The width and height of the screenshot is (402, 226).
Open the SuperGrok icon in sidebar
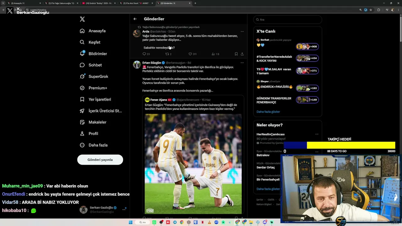[x=82, y=76]
